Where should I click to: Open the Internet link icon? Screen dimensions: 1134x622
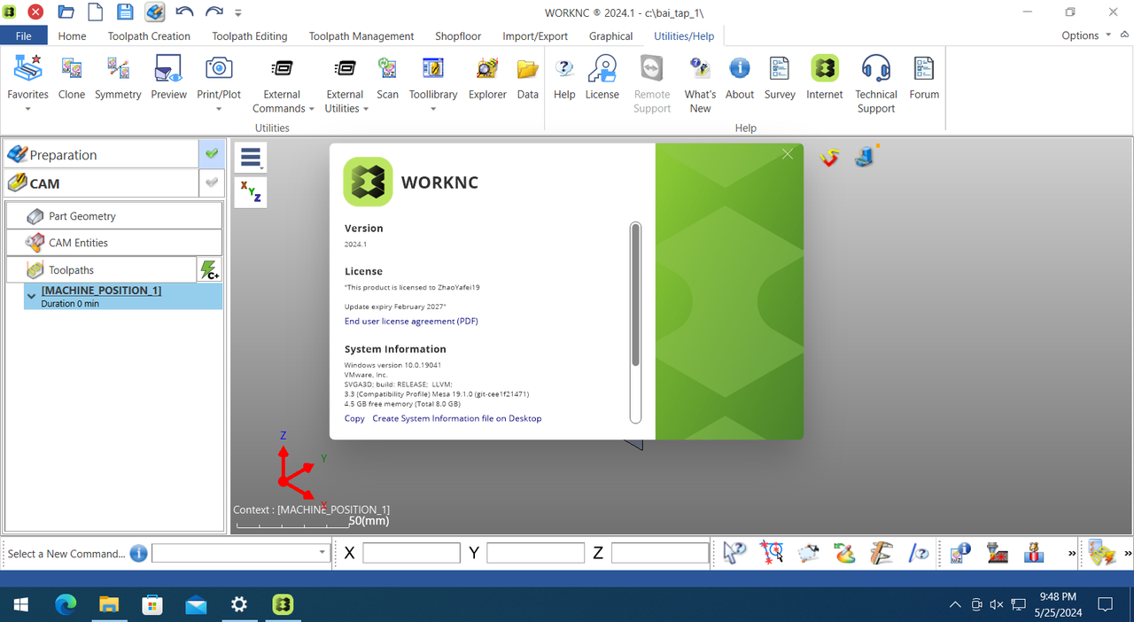pos(825,78)
